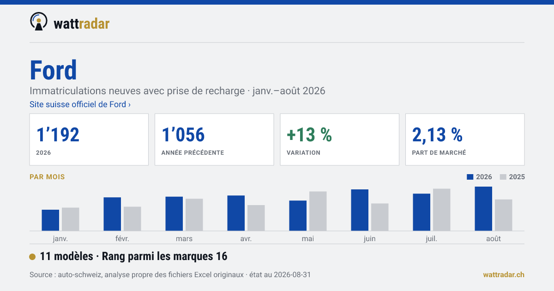This screenshot has height=291, width=554.
Task: Click the Ford heading
Action: click(53, 71)
